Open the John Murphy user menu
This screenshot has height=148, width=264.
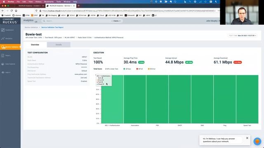pyautogui.click(x=212, y=21)
